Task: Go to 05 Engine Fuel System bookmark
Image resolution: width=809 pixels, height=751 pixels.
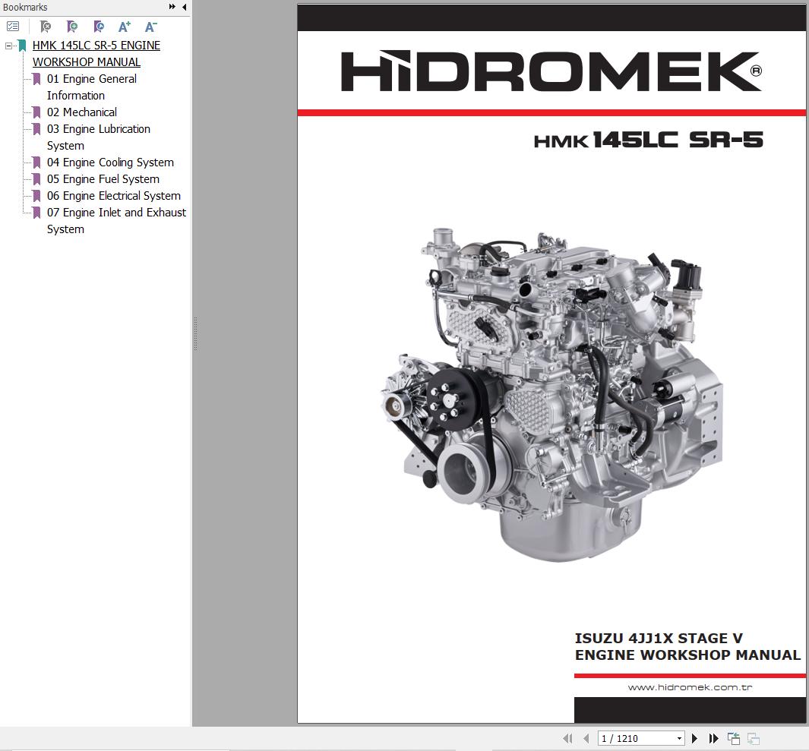Action: (103, 179)
